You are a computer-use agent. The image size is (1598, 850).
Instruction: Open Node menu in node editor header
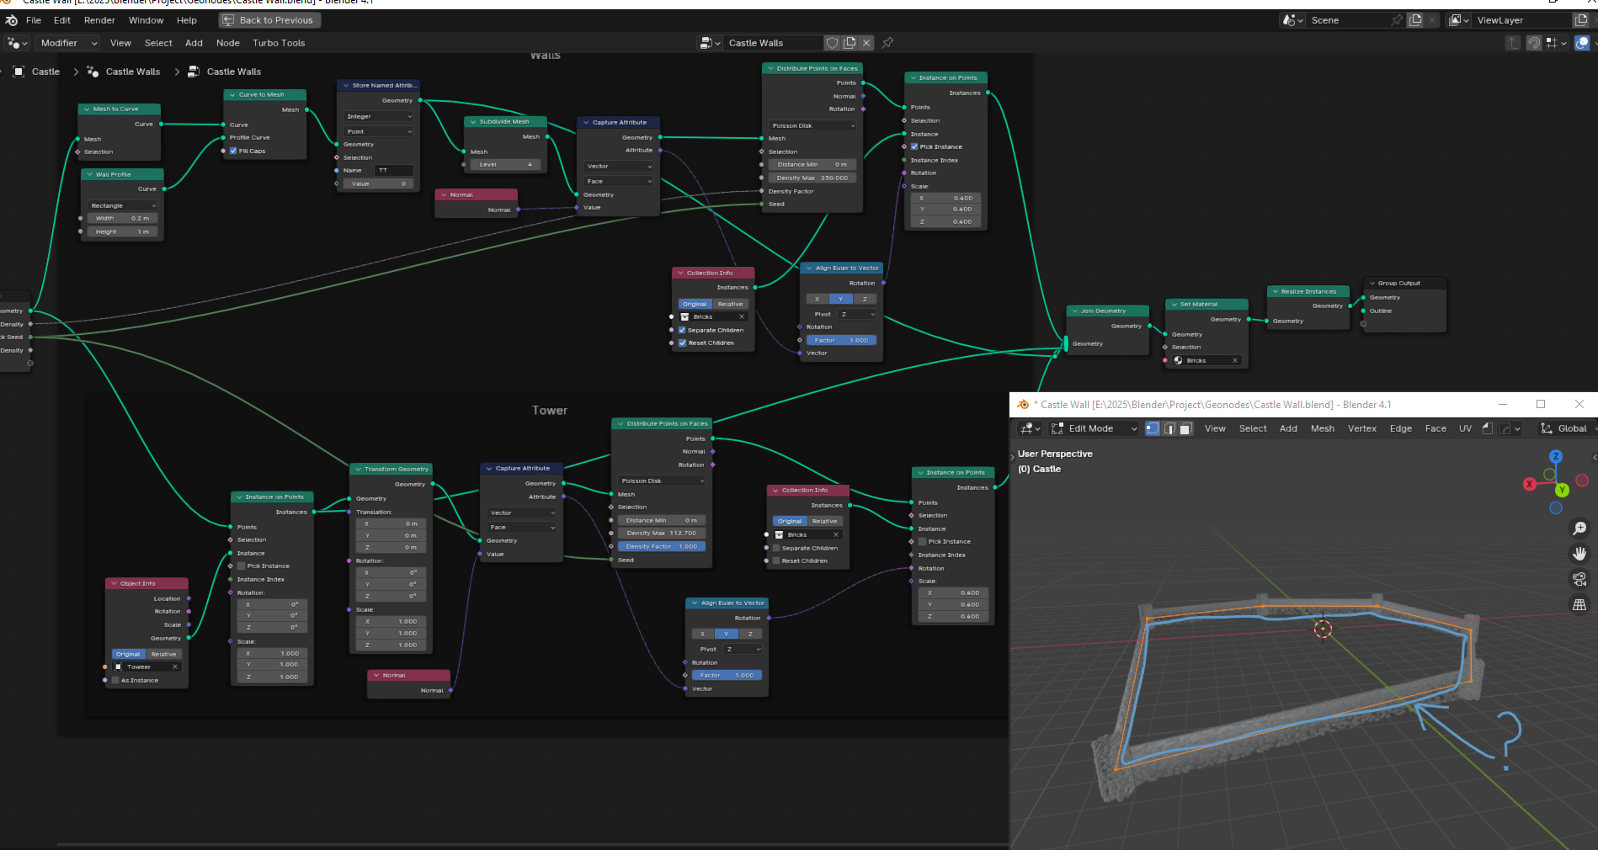tap(227, 43)
